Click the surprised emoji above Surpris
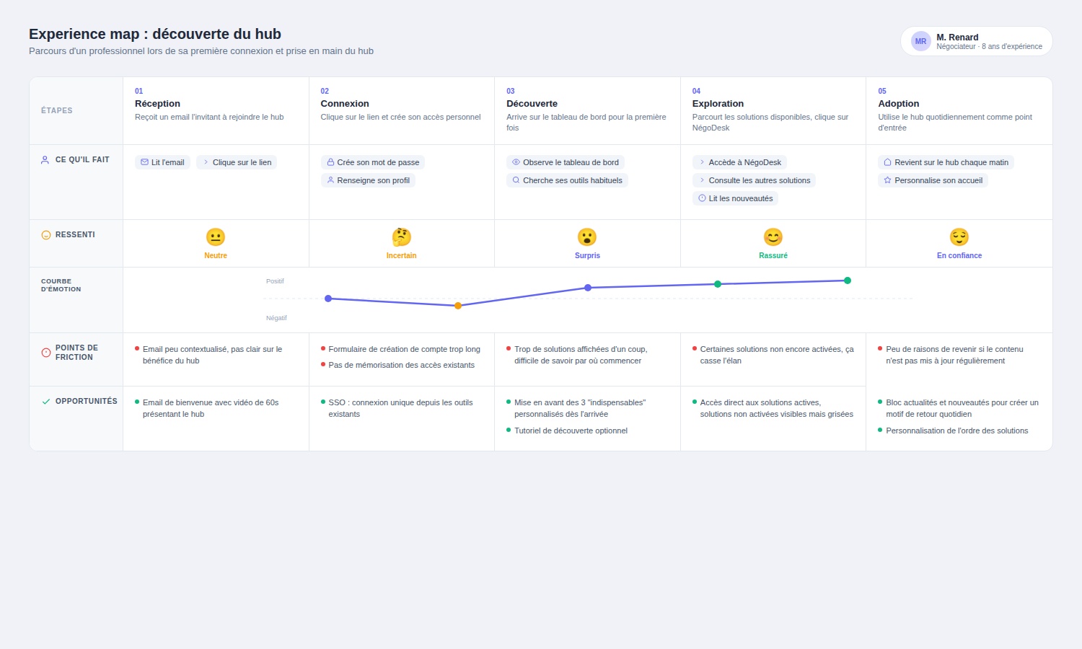 587,237
